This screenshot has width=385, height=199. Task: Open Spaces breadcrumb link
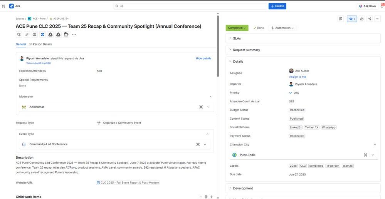20,18
